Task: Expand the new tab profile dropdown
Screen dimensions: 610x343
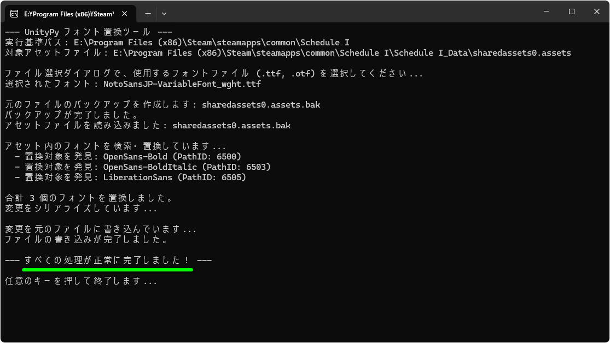Action: 164,14
